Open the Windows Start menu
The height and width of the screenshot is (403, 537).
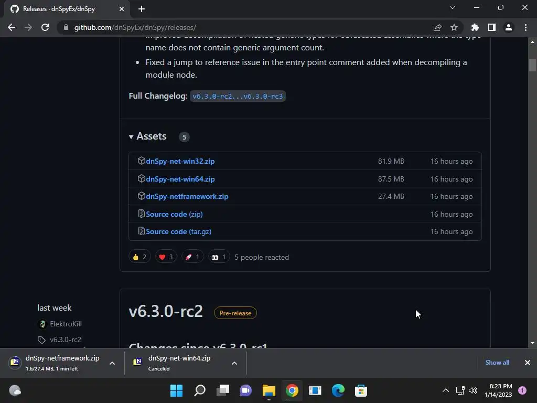(x=176, y=390)
